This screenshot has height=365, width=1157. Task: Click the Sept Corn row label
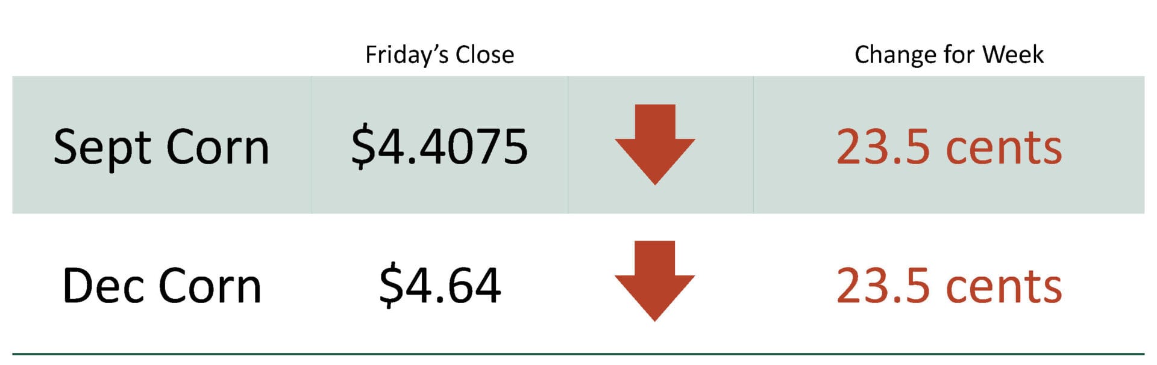pyautogui.click(x=161, y=147)
